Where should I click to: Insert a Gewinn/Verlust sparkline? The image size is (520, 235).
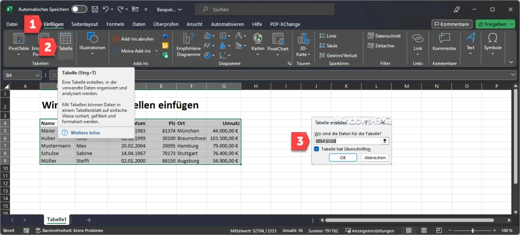[338, 55]
